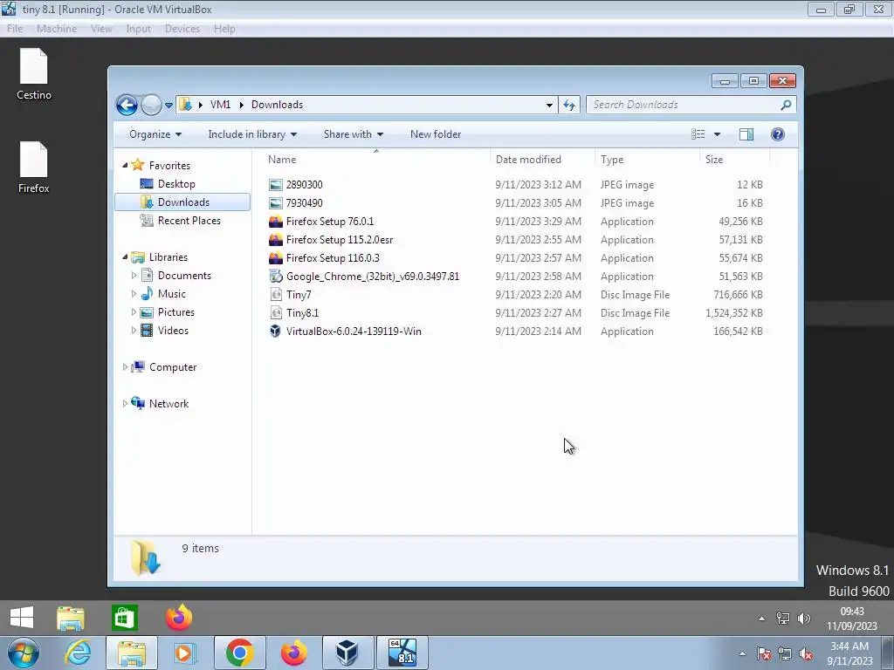Select Firefox Setup 116.0.3 installer icon

coord(276,258)
